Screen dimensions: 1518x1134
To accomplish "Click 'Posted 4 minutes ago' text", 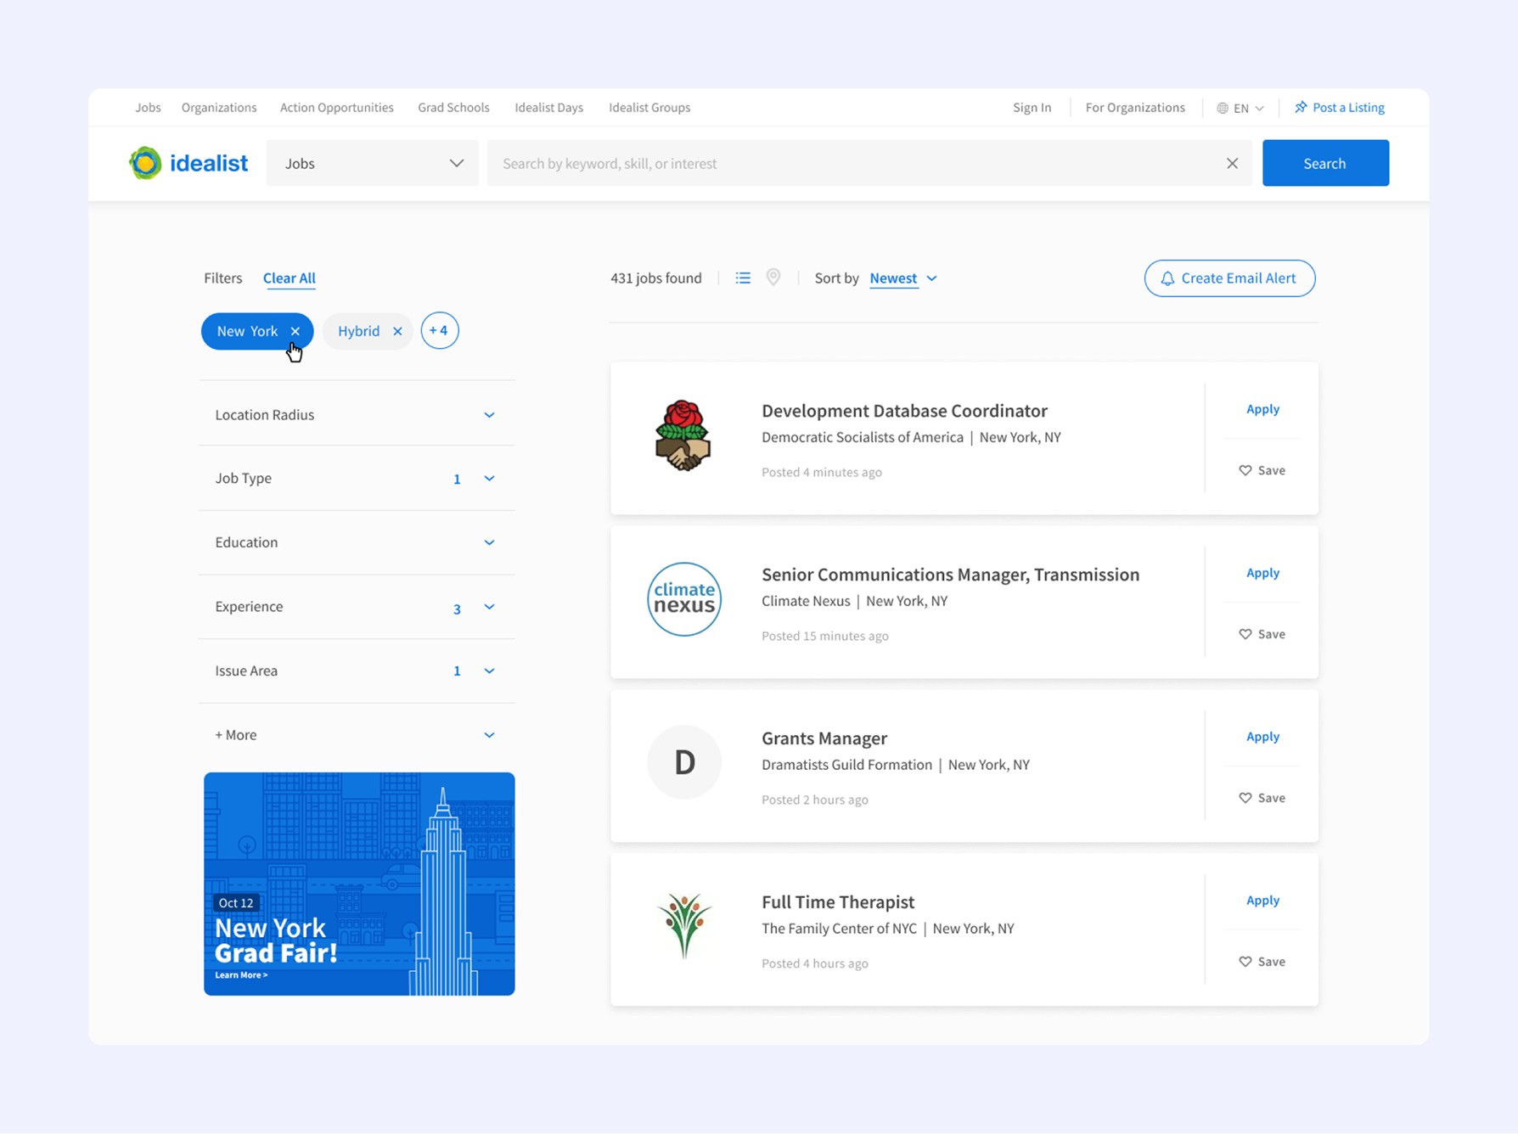I will coord(821,472).
